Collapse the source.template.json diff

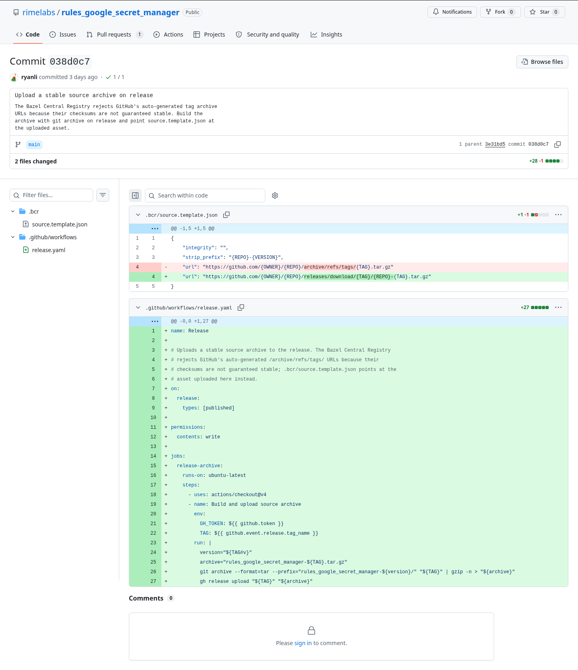pyautogui.click(x=138, y=215)
